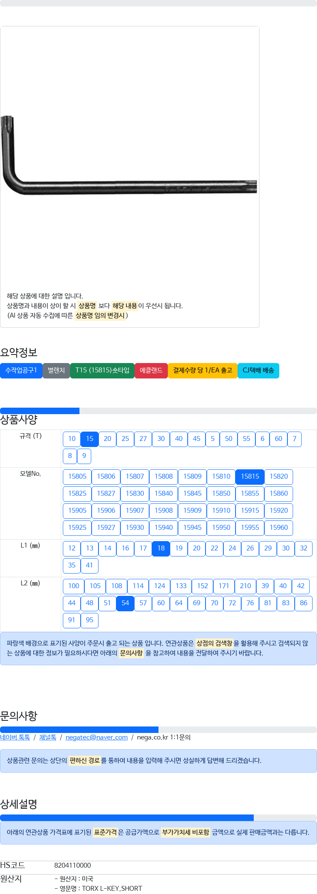The width and height of the screenshot is (317, 894).
Task: Select currently highlighted model 15815
Action: click(250, 477)
